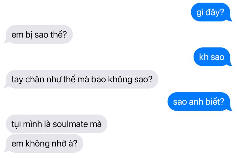Click the word "mình" in the soulmate message
Screen dimensions: 237x158
coord(33,124)
